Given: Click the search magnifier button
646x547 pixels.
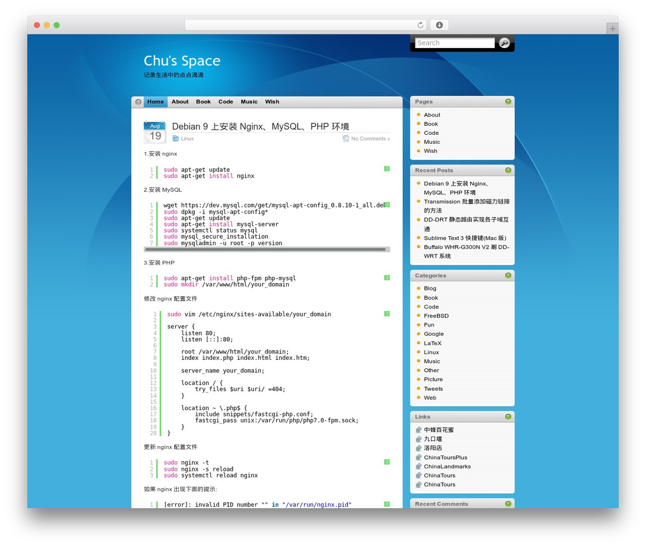Looking at the screenshot, I should [504, 43].
